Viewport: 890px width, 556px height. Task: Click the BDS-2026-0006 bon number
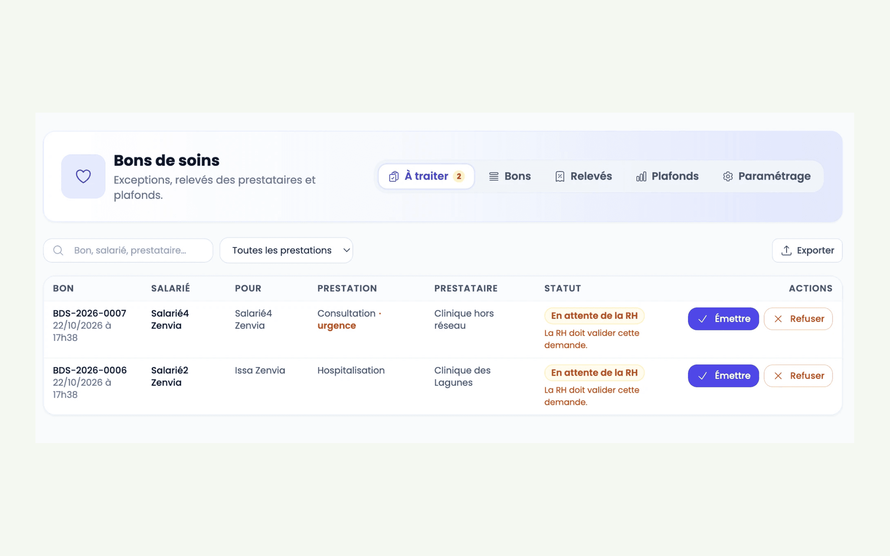pos(90,370)
